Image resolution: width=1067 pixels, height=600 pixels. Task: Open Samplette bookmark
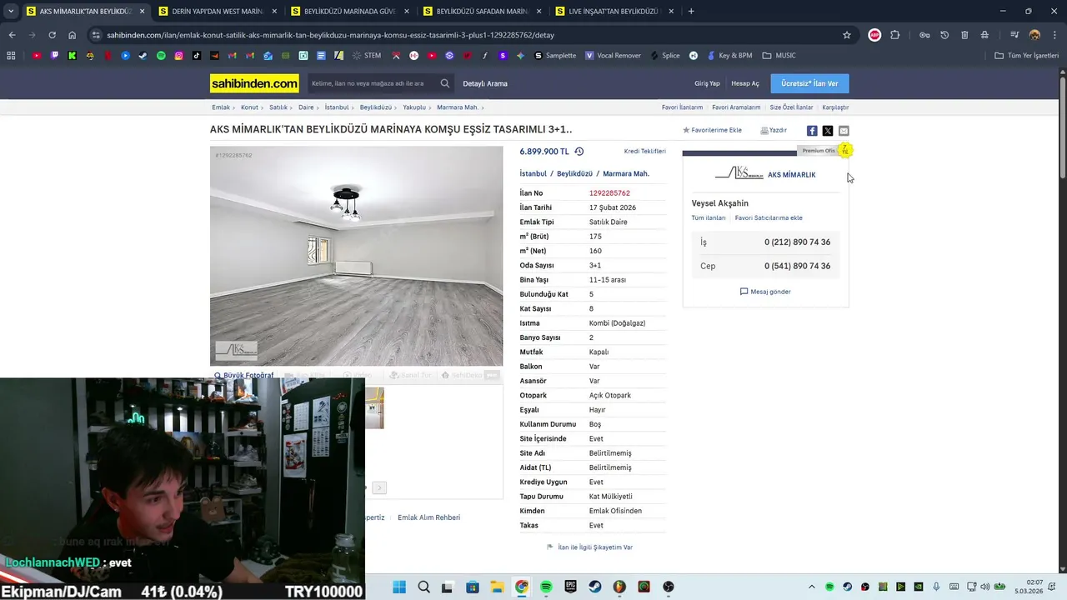[x=555, y=56]
